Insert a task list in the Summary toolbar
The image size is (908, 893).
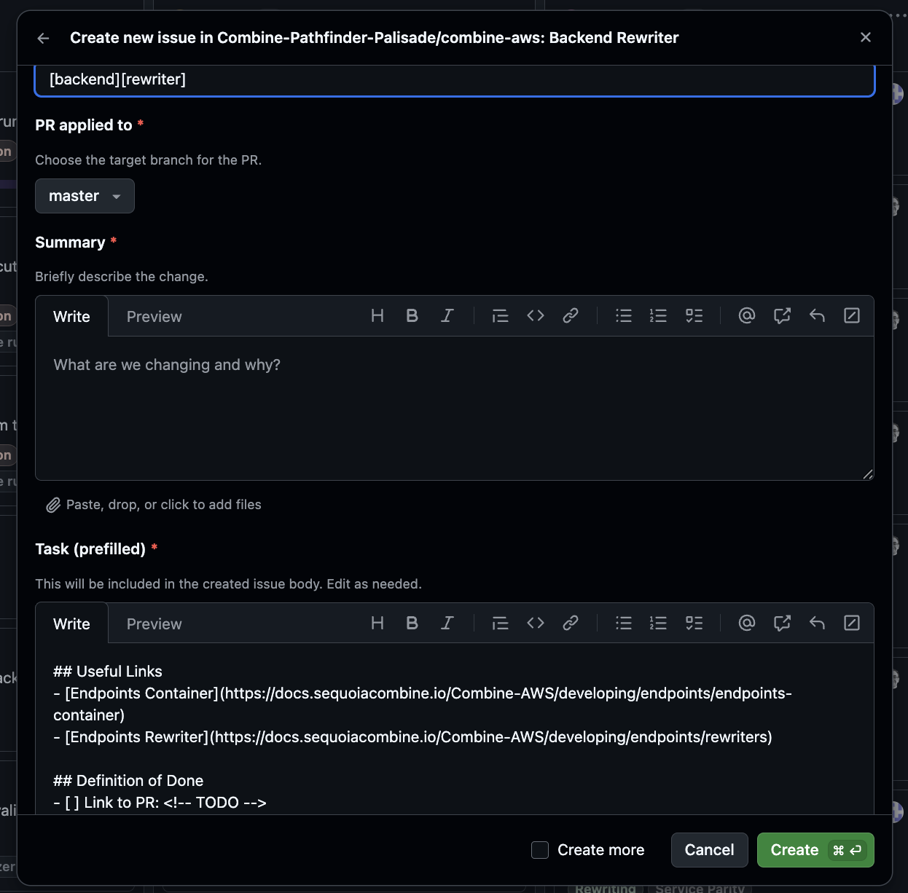pyautogui.click(x=694, y=315)
